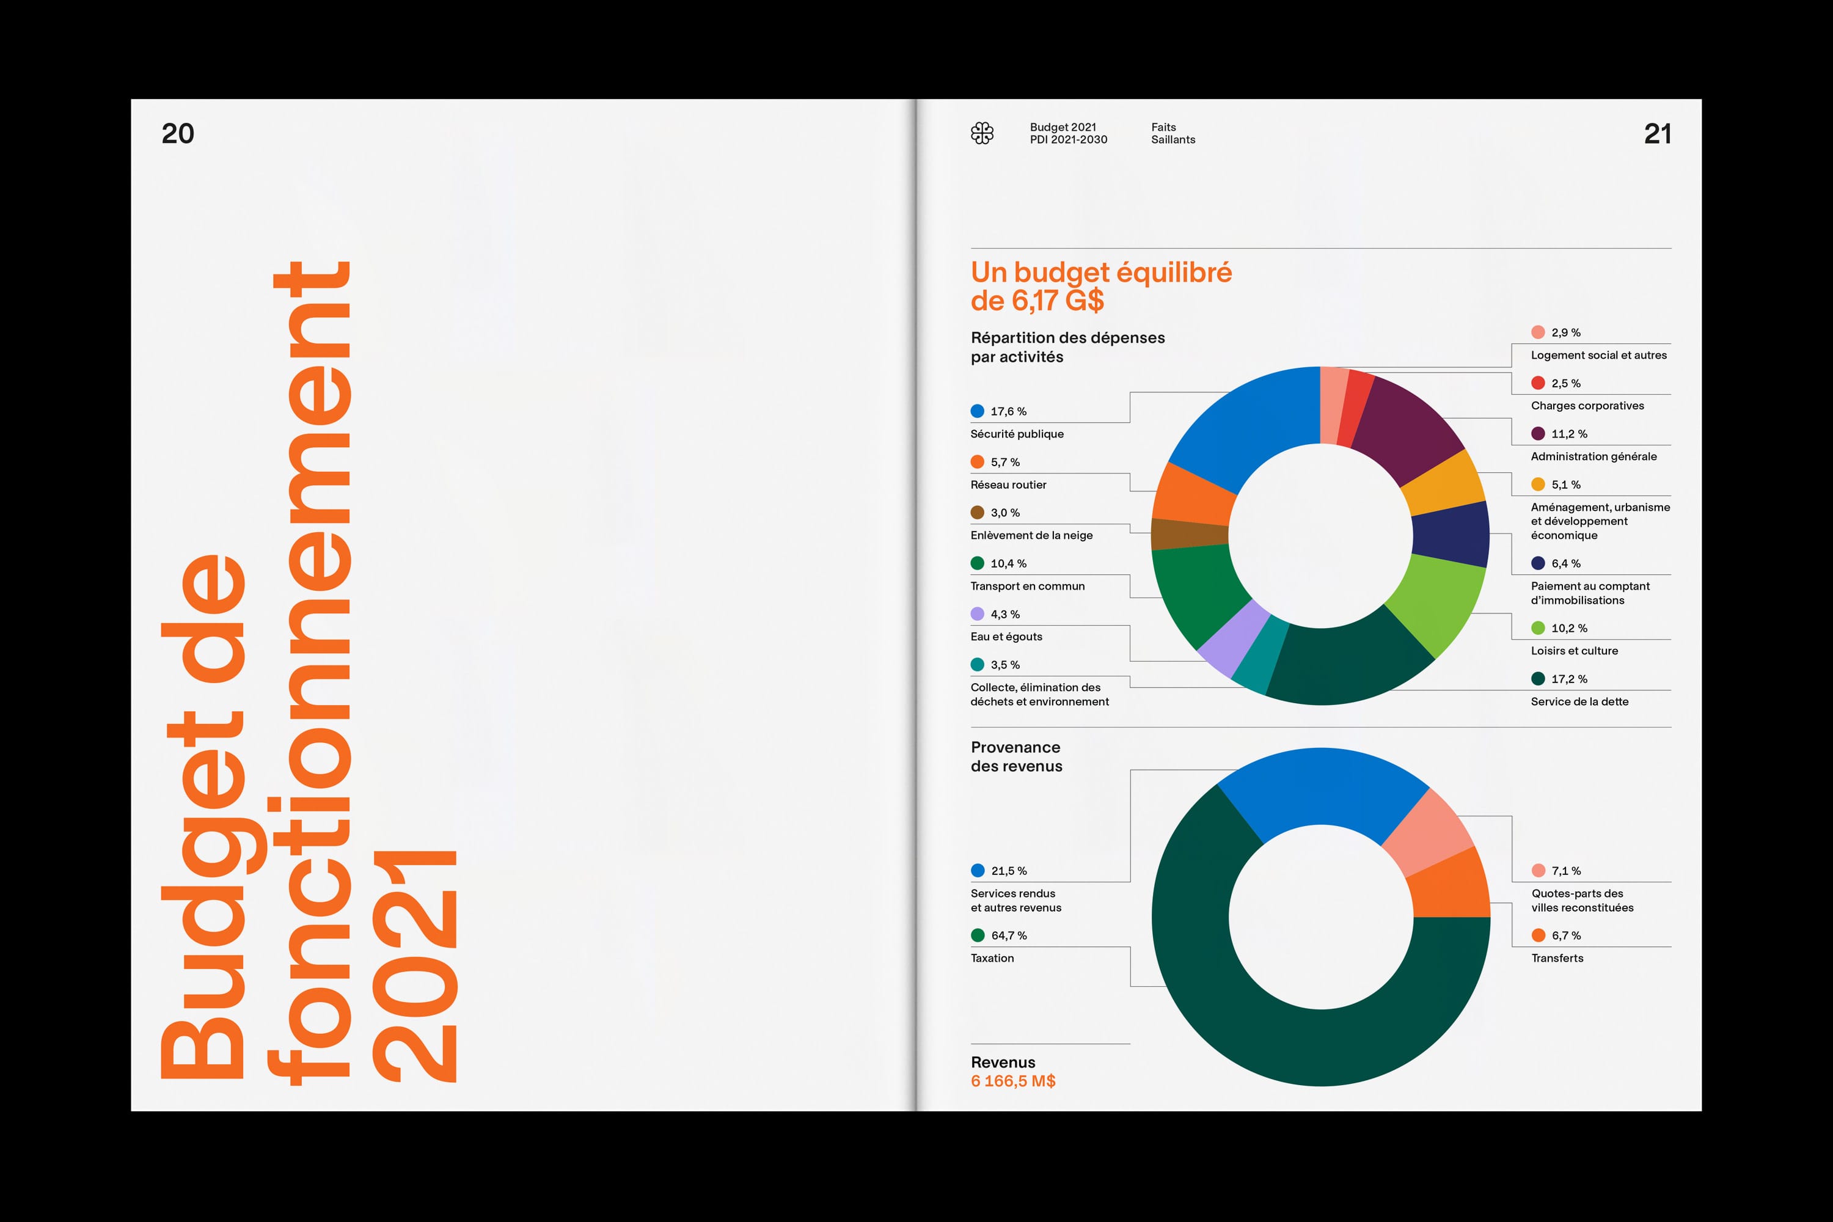Select the 'Charges corporatives' label
This screenshot has height=1222, width=1833.
1587,406
